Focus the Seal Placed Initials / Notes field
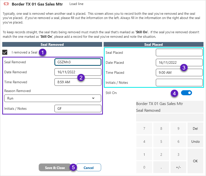Image resolution: width=206 pixels, height=176 pixels. pyautogui.click(x=179, y=82)
